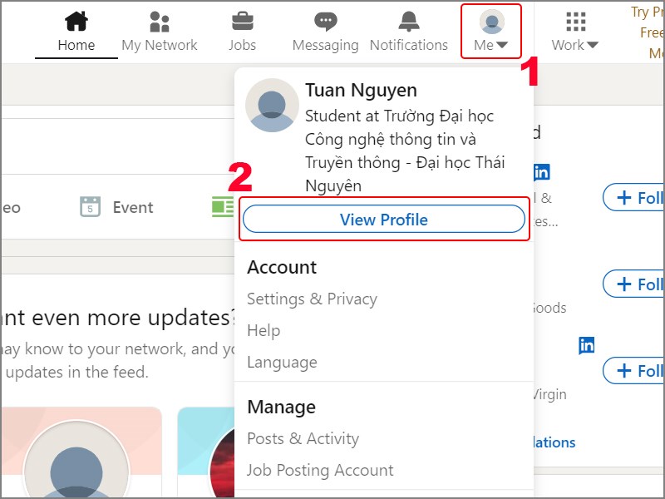The height and width of the screenshot is (499, 665).
Task: Follow the suggested page mentioning Goods
Action: 633,284
